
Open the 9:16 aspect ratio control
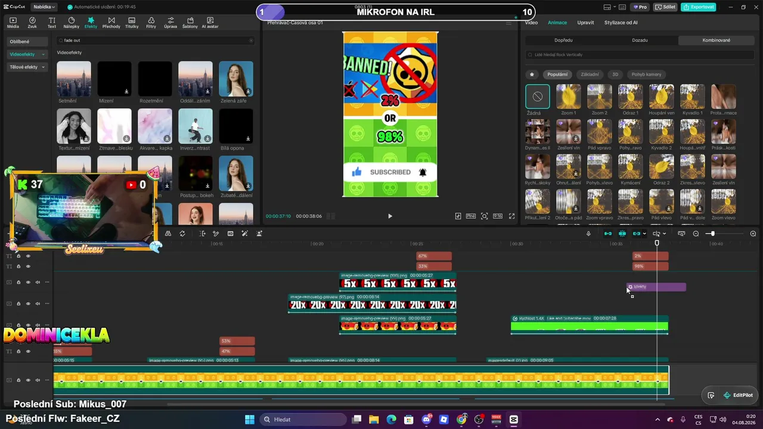pyautogui.click(x=497, y=216)
